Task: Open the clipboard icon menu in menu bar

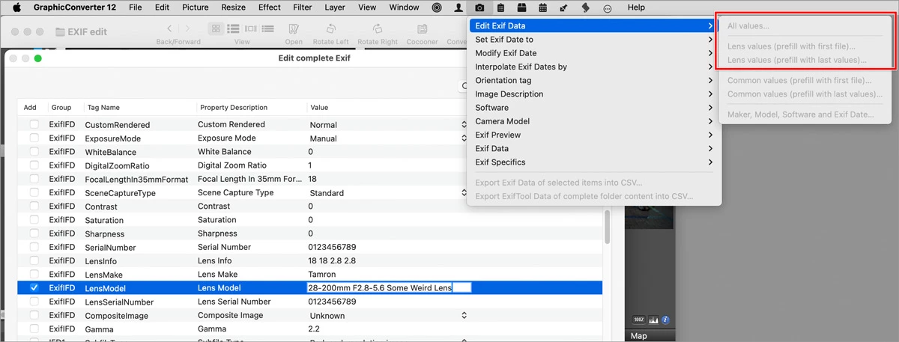Action: tap(500, 7)
